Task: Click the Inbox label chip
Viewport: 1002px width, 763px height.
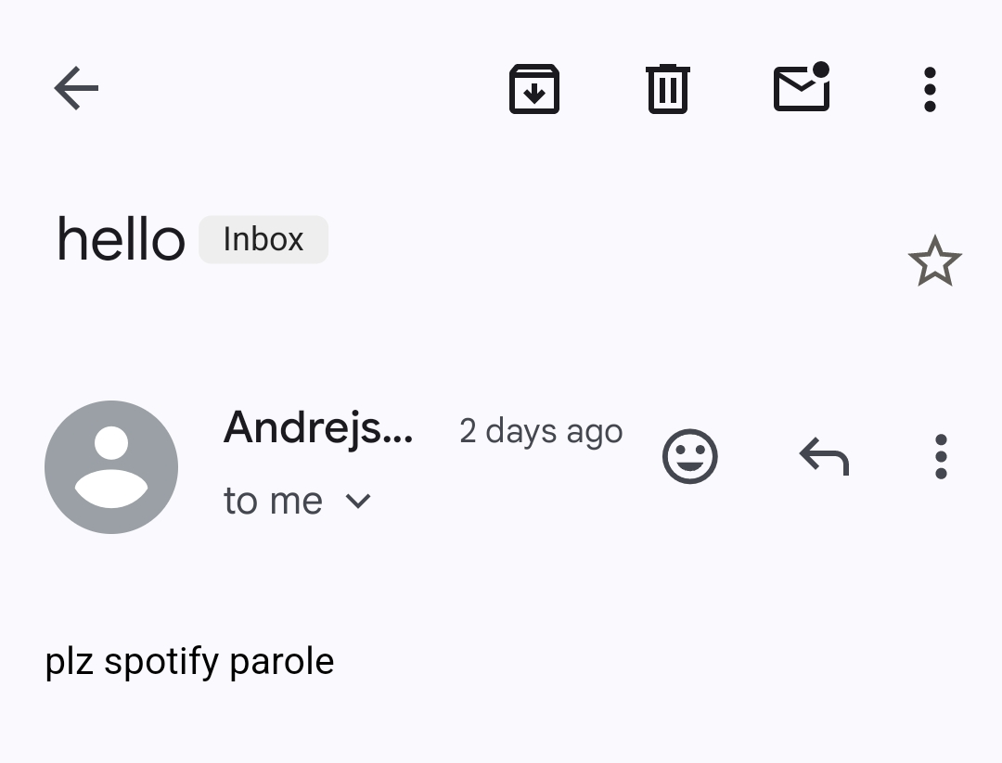Action: coord(263,239)
